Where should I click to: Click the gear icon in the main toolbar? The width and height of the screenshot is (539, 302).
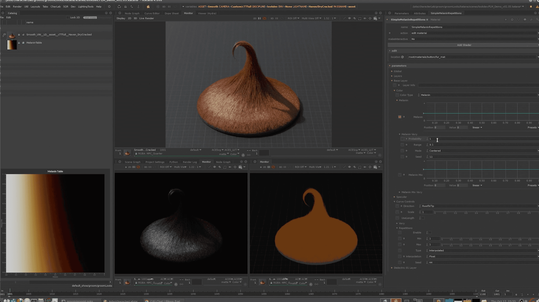[109, 6]
